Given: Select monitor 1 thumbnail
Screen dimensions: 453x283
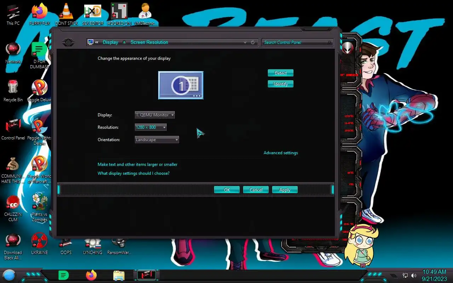Looking at the screenshot, I should point(181,85).
